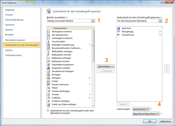Click the Blattspalten einfügen icon
175x126 pixels.
pos(48,51)
